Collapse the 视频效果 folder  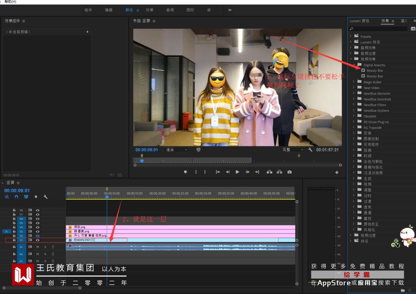[351, 59]
